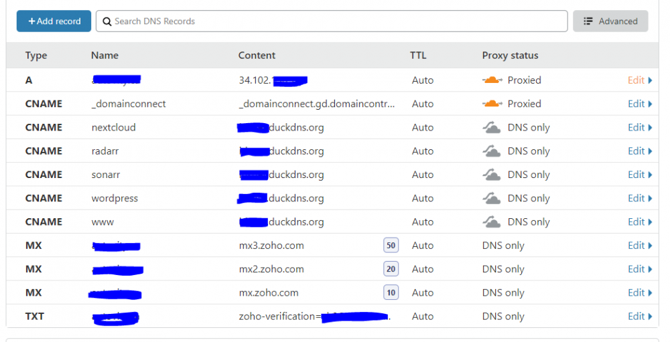Click the mx.zoho.com content text
This screenshot has width=670, height=342.
269,293
